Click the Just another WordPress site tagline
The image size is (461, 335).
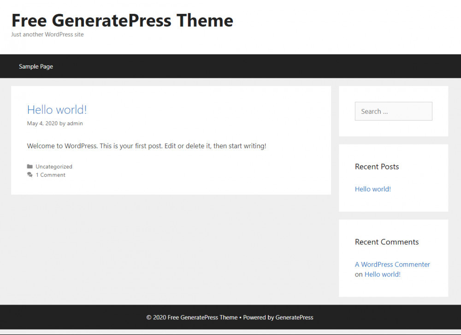(47, 35)
